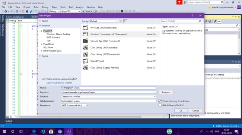The image size is (242, 135).
Task: Open the File menu
Action: [3, 7]
